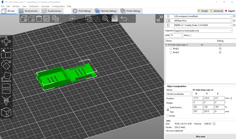The width and height of the screenshot is (236, 139).
Task: Open the 0.28 sronkparts print preset dropdown
Action: (199, 16)
